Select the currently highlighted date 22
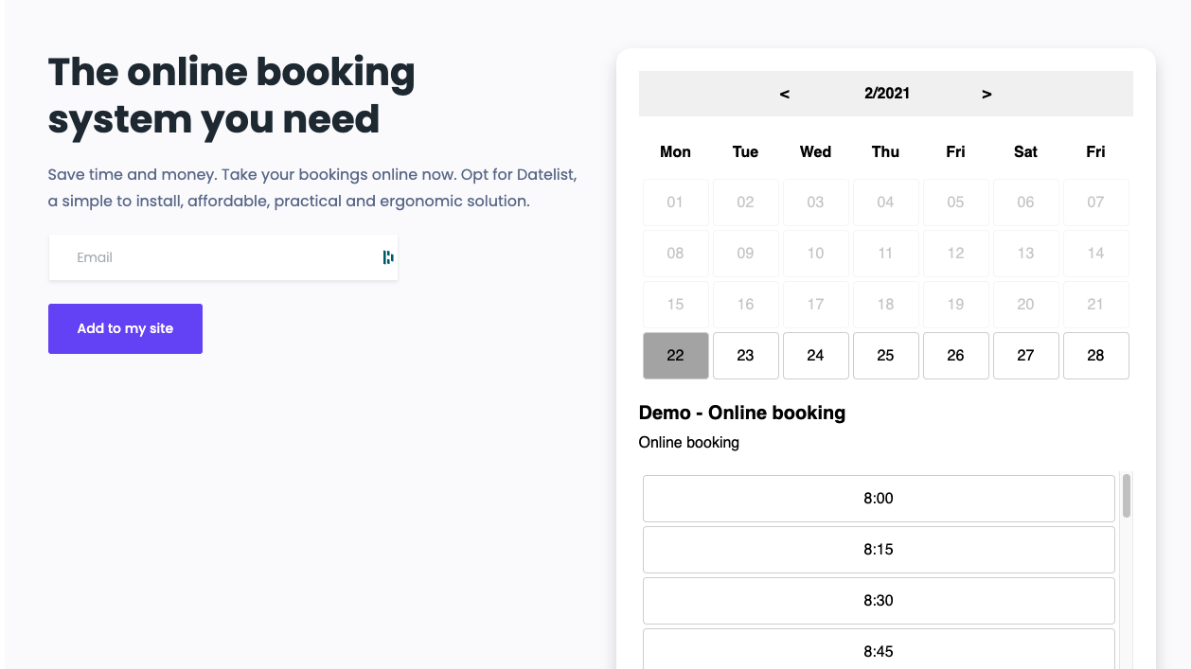Viewport: 1191px width, 669px height. [675, 355]
